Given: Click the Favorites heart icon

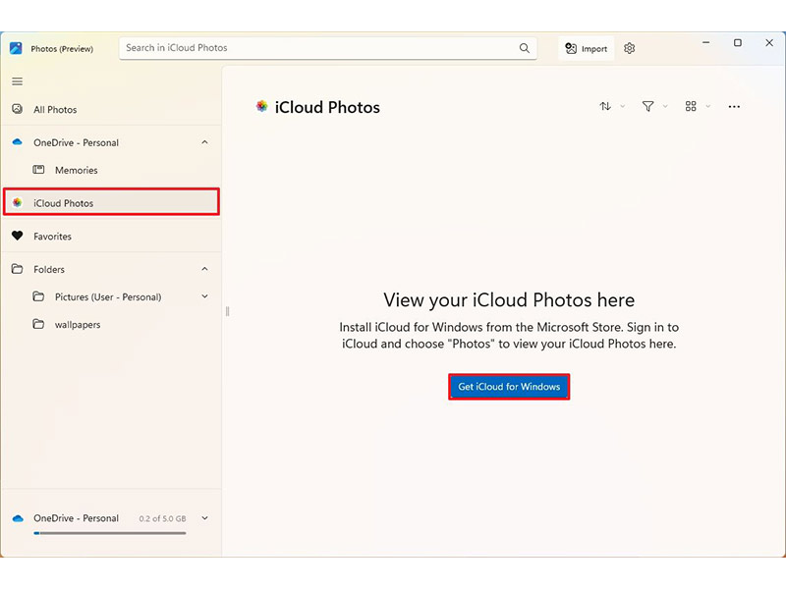Looking at the screenshot, I should 18,236.
